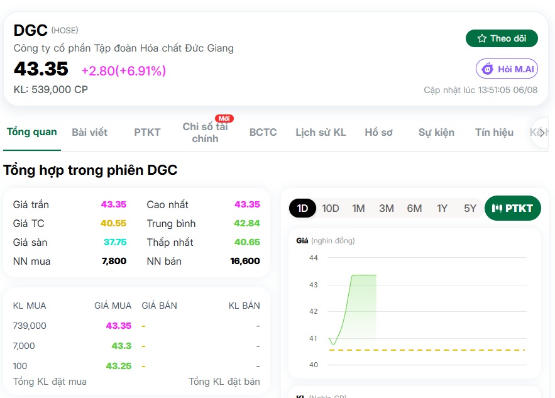Viewport: 555px width, 398px height.
Task: Click the Cao nhất value 43.35
Action: tap(247, 204)
